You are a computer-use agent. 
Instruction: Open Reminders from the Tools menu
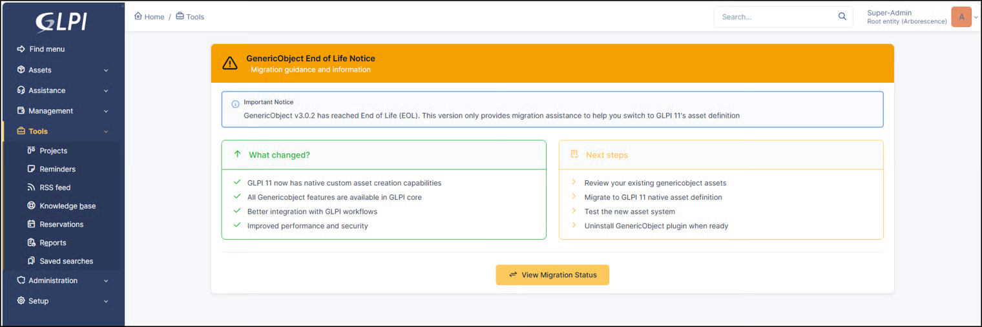57,169
